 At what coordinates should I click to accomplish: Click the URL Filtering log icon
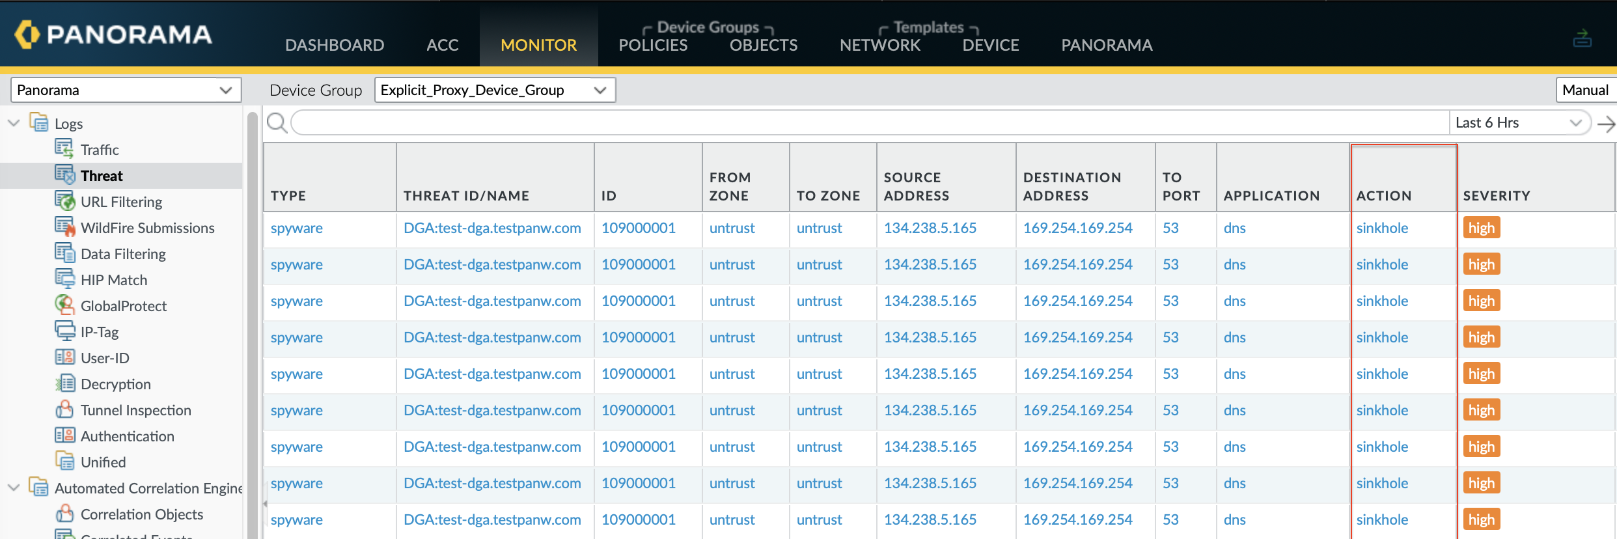64,201
